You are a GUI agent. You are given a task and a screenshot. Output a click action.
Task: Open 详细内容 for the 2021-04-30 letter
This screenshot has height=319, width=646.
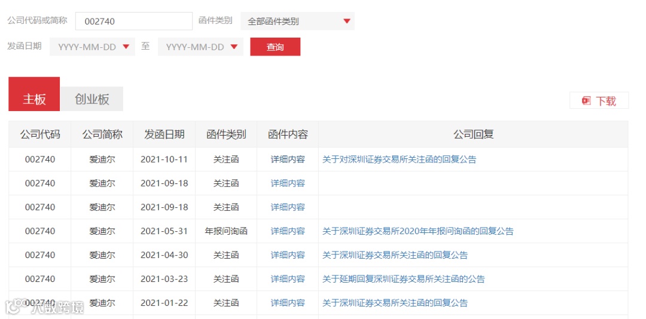(x=288, y=255)
